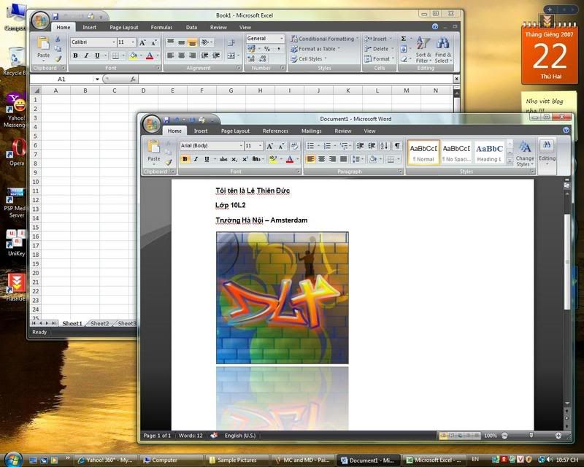Select the Heading 1 style in Word
Image resolution: width=584 pixels, height=467 pixels.
(489, 153)
